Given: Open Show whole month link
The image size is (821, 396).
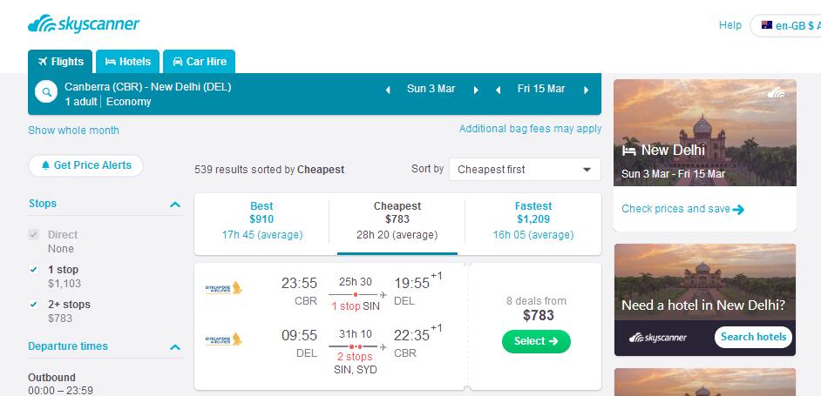Looking at the screenshot, I should pyautogui.click(x=73, y=131).
